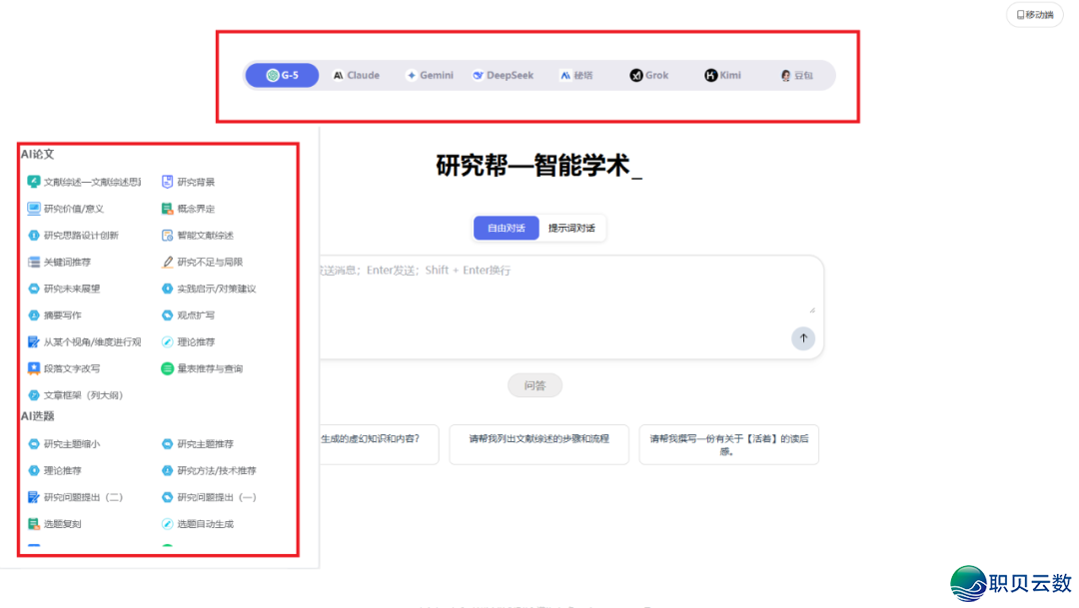The height and width of the screenshot is (608, 1079).
Task: Choose the Gemini model option
Action: click(x=430, y=75)
